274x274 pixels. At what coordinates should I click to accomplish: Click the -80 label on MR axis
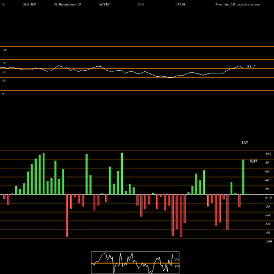(x=267, y=233)
